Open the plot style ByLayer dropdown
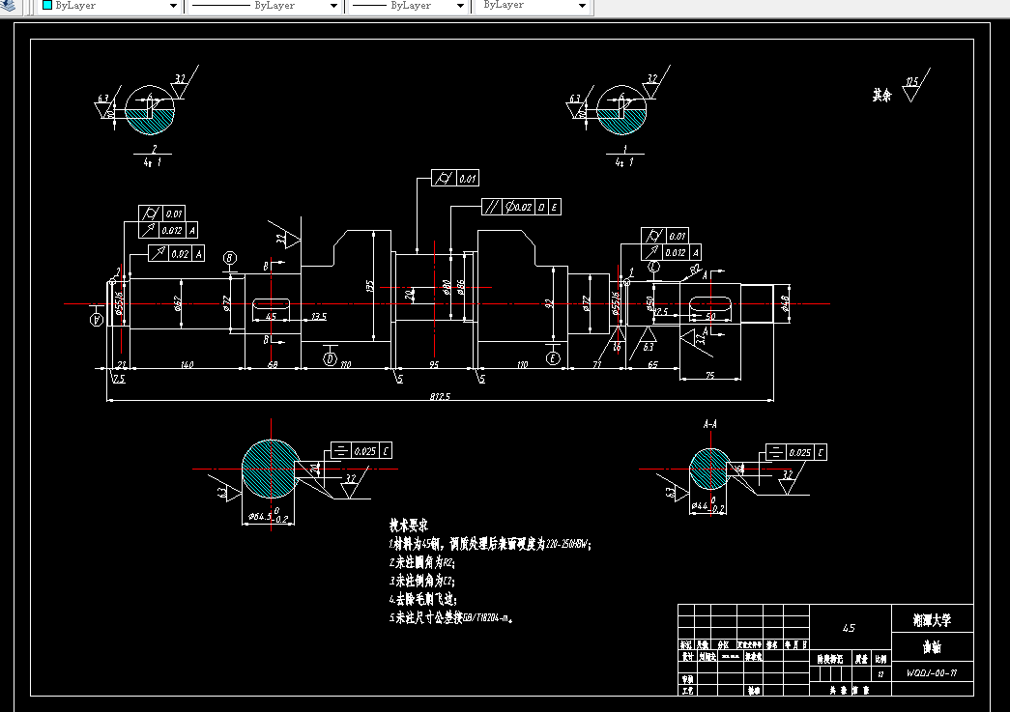Viewport: 1010px width, 712px height. (x=532, y=5)
